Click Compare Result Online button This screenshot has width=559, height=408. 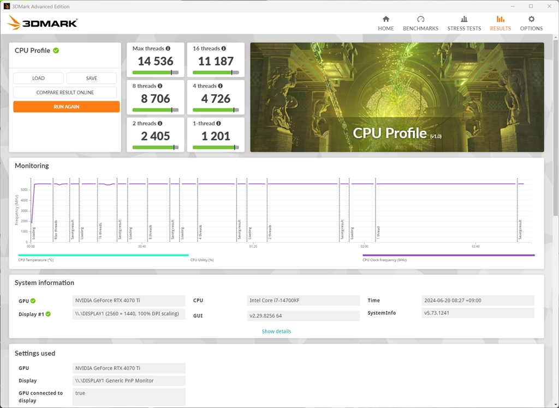[x=65, y=93]
